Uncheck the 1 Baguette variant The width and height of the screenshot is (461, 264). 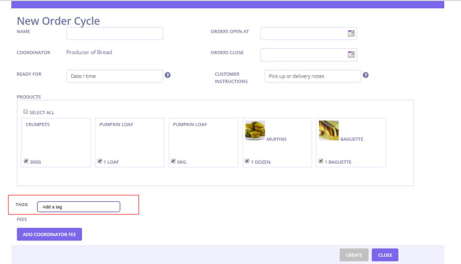coord(321,161)
